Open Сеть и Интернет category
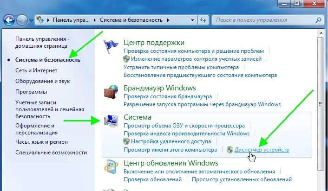 [36, 70]
